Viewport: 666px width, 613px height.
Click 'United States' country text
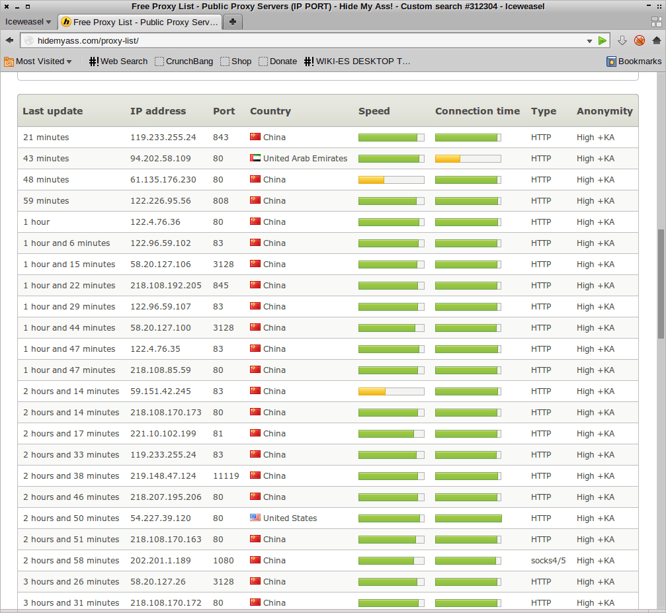pos(290,518)
